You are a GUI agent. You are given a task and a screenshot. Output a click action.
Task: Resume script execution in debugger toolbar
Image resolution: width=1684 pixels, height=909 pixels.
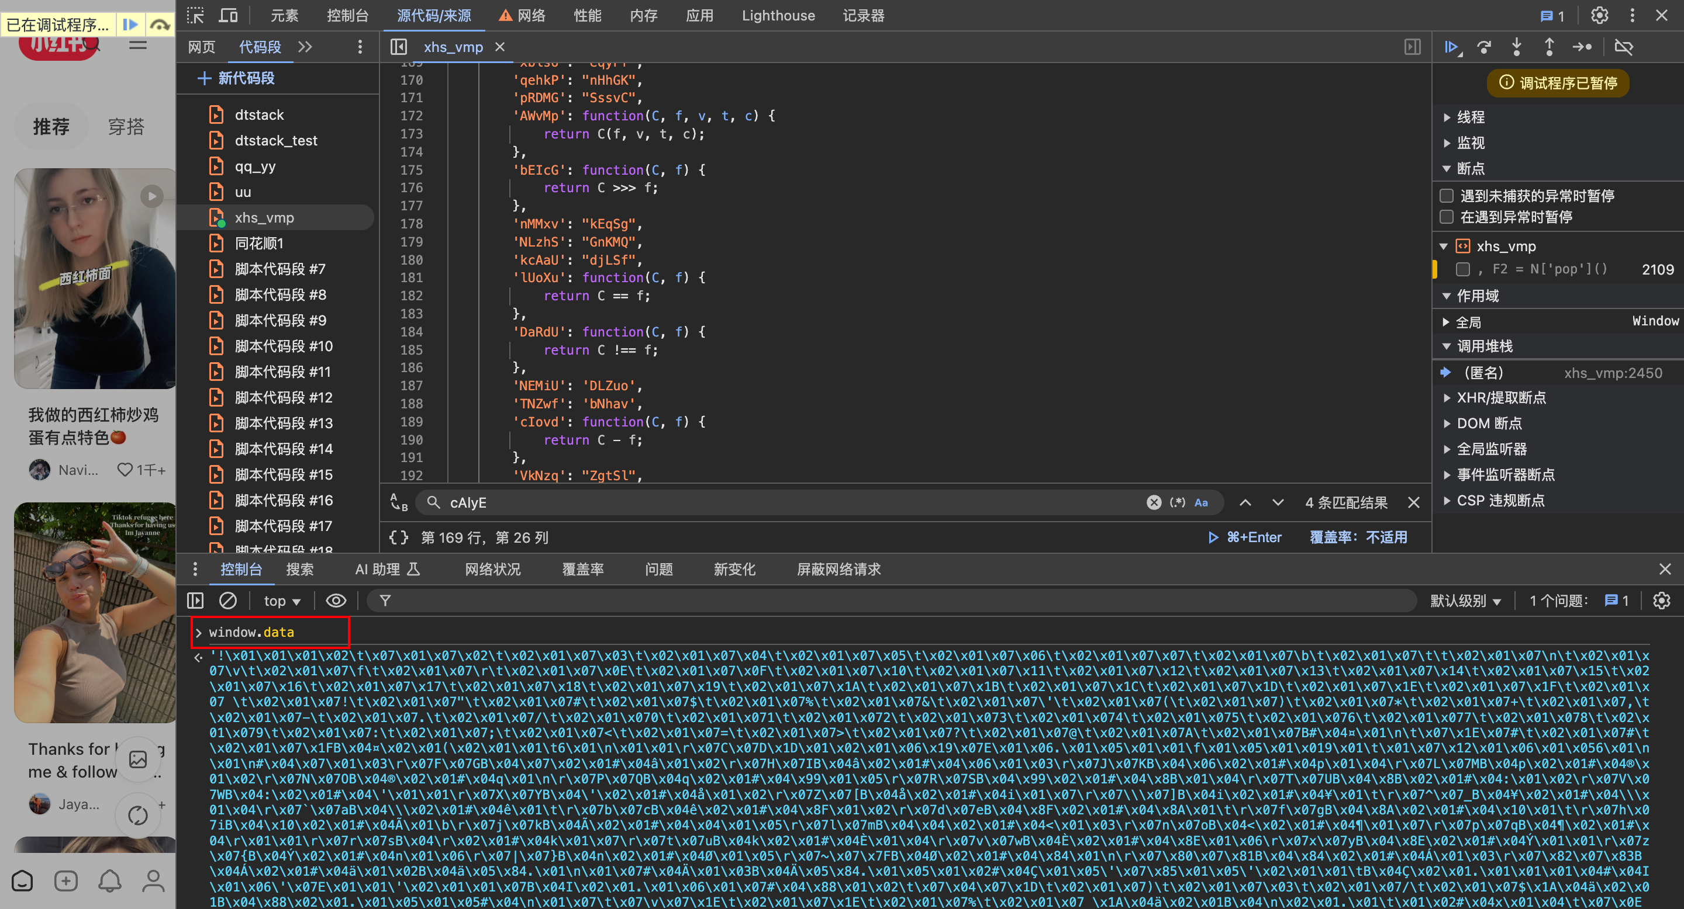point(1451,47)
